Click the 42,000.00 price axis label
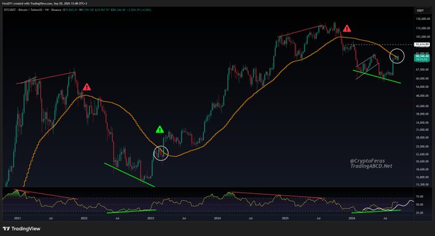 point(422,106)
